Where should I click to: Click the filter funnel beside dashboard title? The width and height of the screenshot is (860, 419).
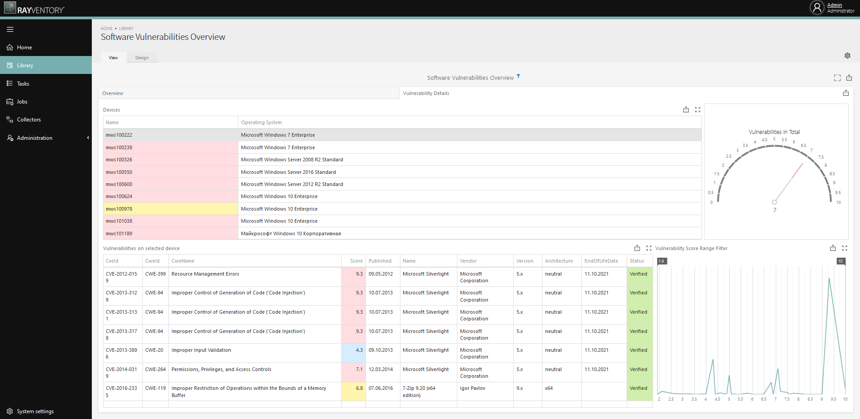pyautogui.click(x=518, y=77)
